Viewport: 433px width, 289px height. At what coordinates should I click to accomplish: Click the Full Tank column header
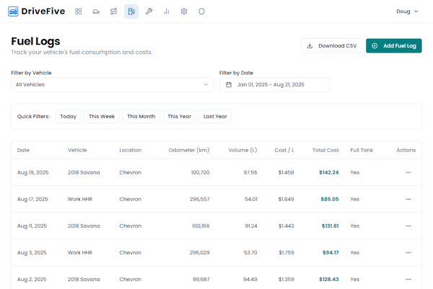(362, 150)
